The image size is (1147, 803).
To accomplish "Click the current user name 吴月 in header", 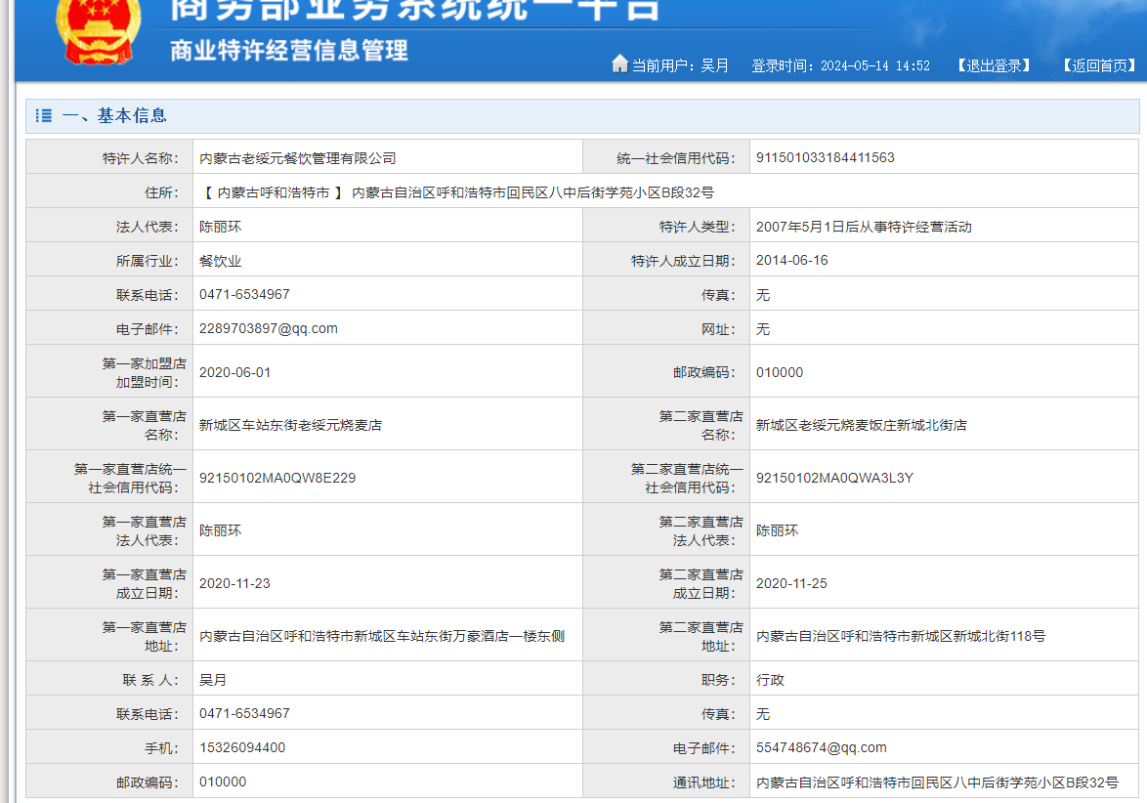I will tap(715, 65).
